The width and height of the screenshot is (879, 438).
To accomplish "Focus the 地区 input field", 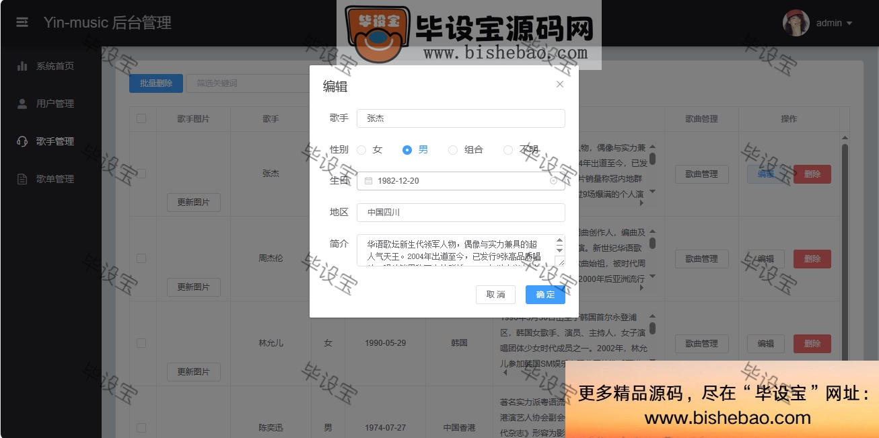I will 461,212.
